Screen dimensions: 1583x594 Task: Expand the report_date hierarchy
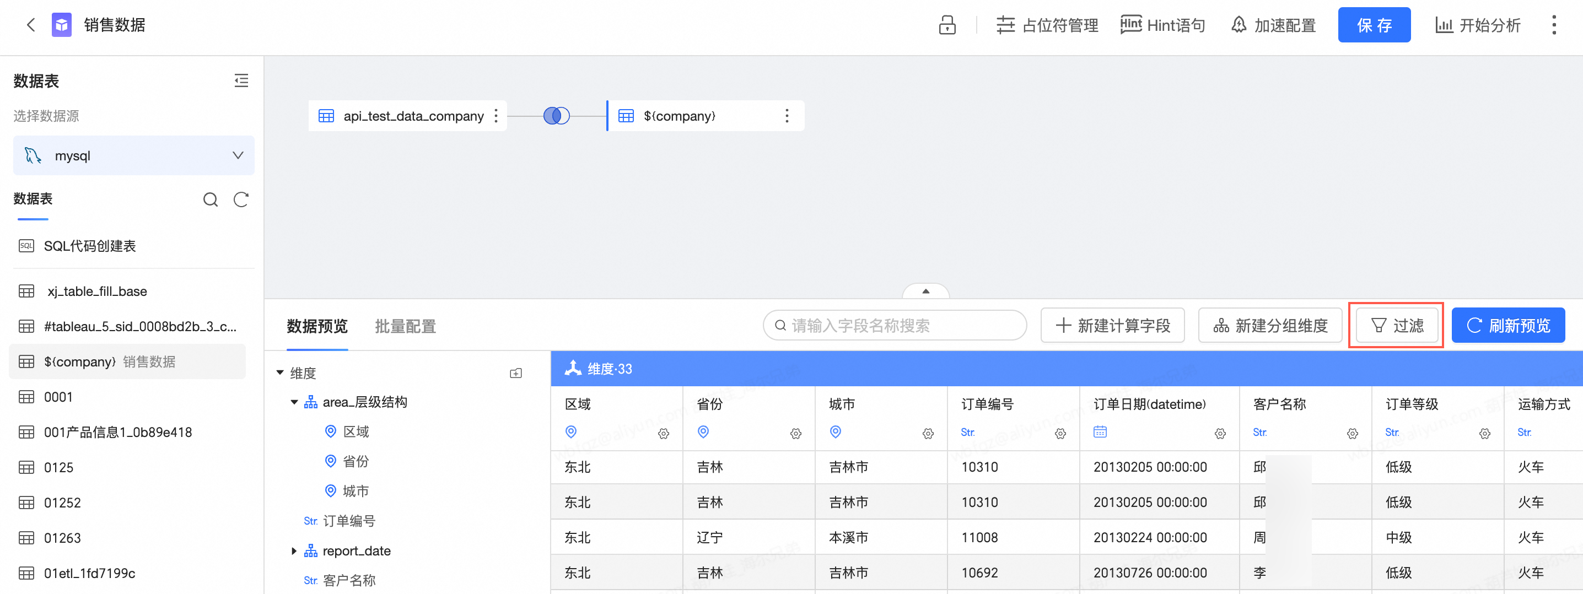[x=294, y=551]
